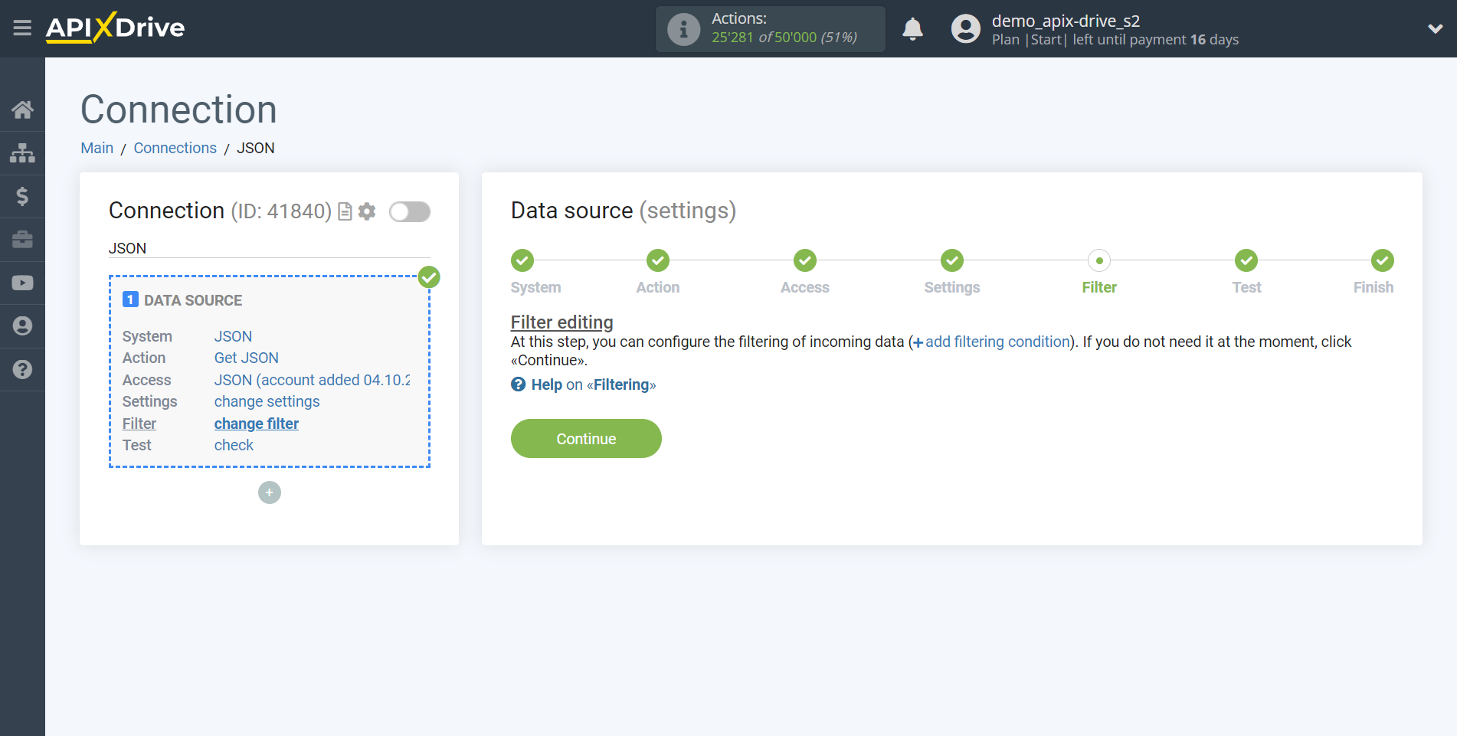Open the briefcase sidebar icon
Viewport: 1457px width, 736px height.
coord(22,240)
